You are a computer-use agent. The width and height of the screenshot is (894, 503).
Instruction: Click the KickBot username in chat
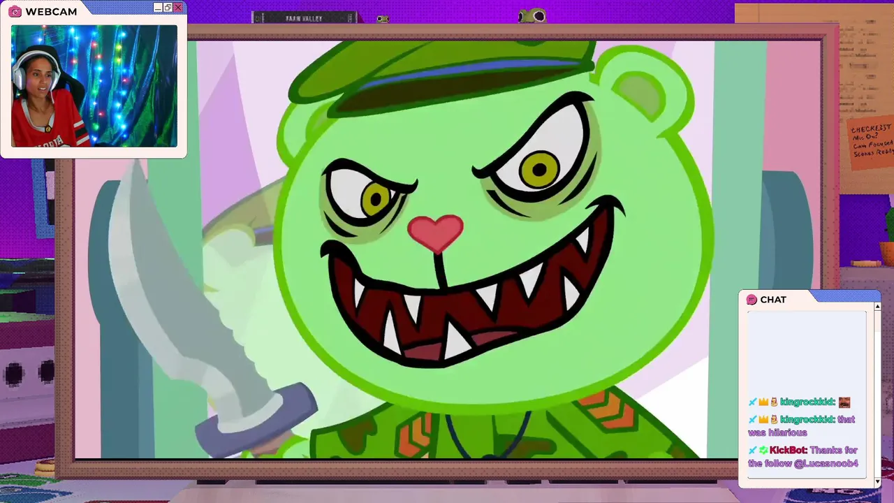[x=789, y=450]
